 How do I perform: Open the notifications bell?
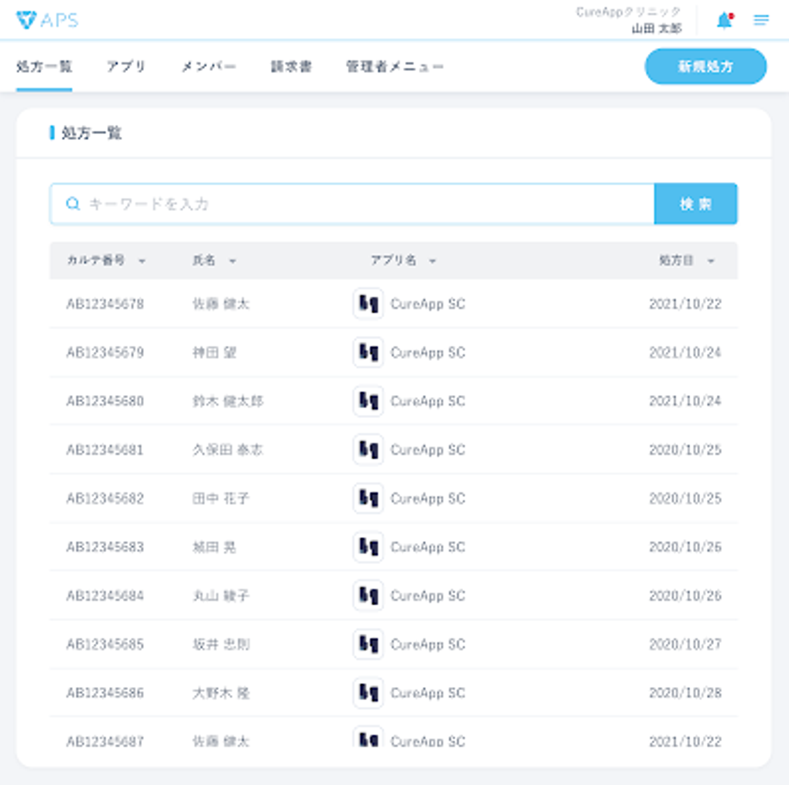point(725,20)
